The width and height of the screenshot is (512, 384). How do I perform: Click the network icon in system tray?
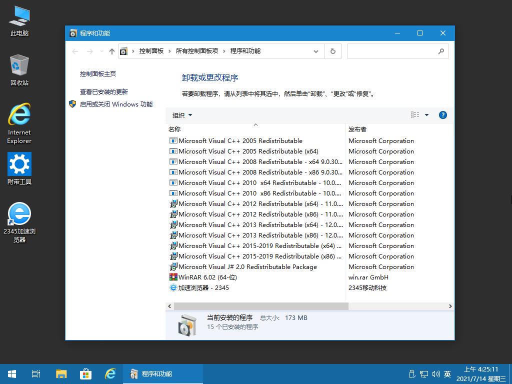click(424, 374)
